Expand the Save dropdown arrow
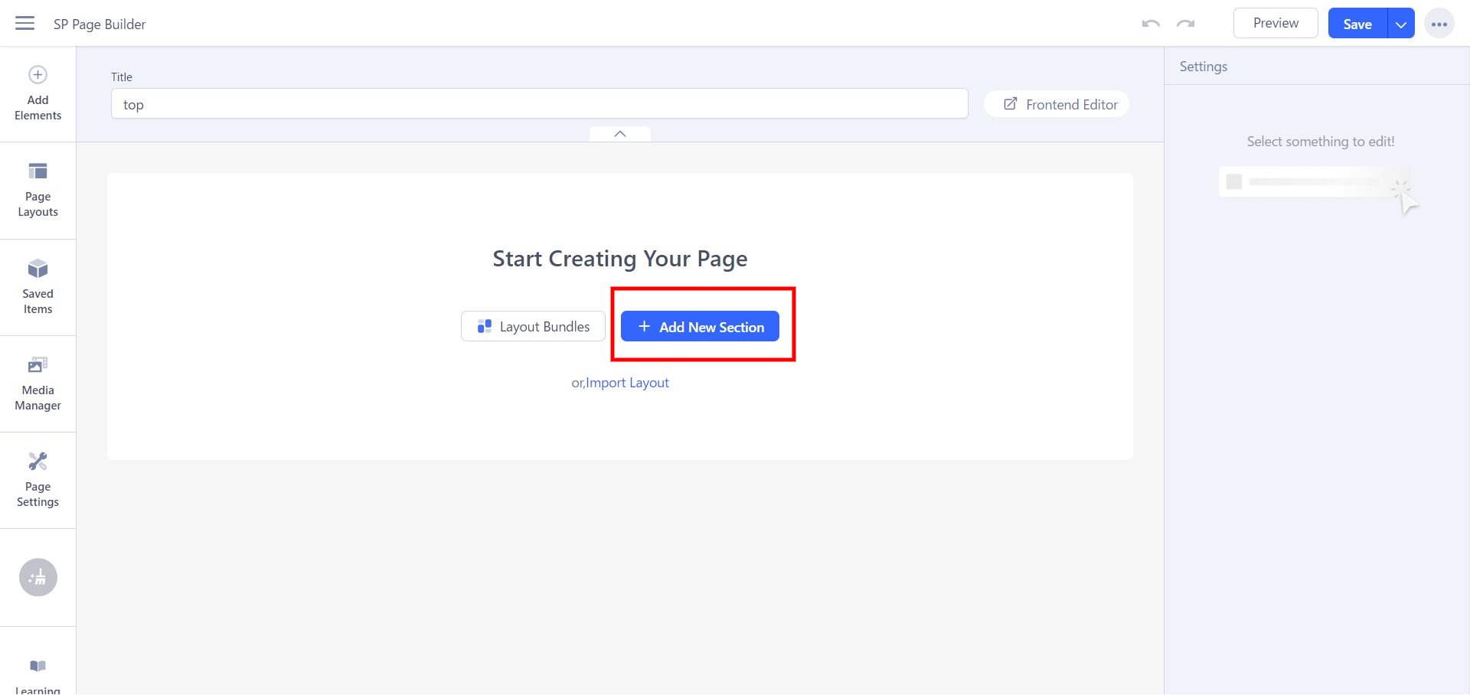The width and height of the screenshot is (1470, 695). point(1400,24)
